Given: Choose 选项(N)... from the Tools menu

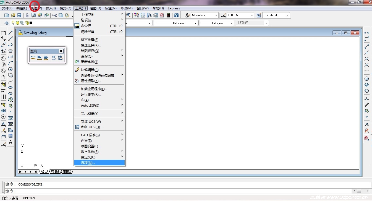Looking at the screenshot, I should (99, 163).
